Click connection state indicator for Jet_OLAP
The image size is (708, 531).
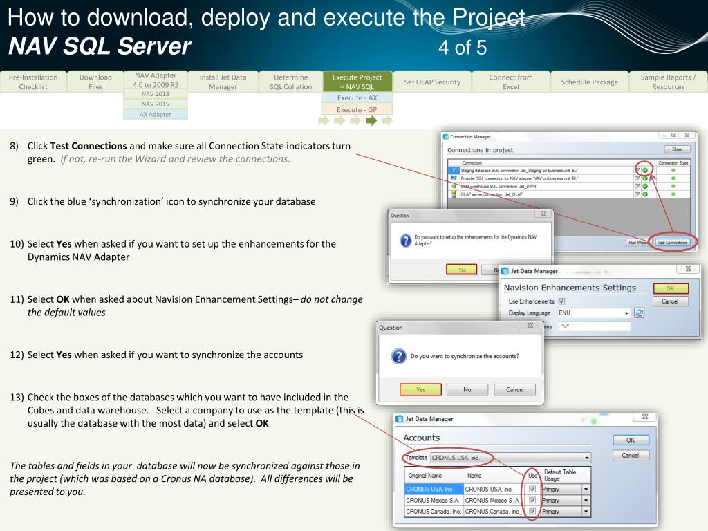(x=673, y=194)
